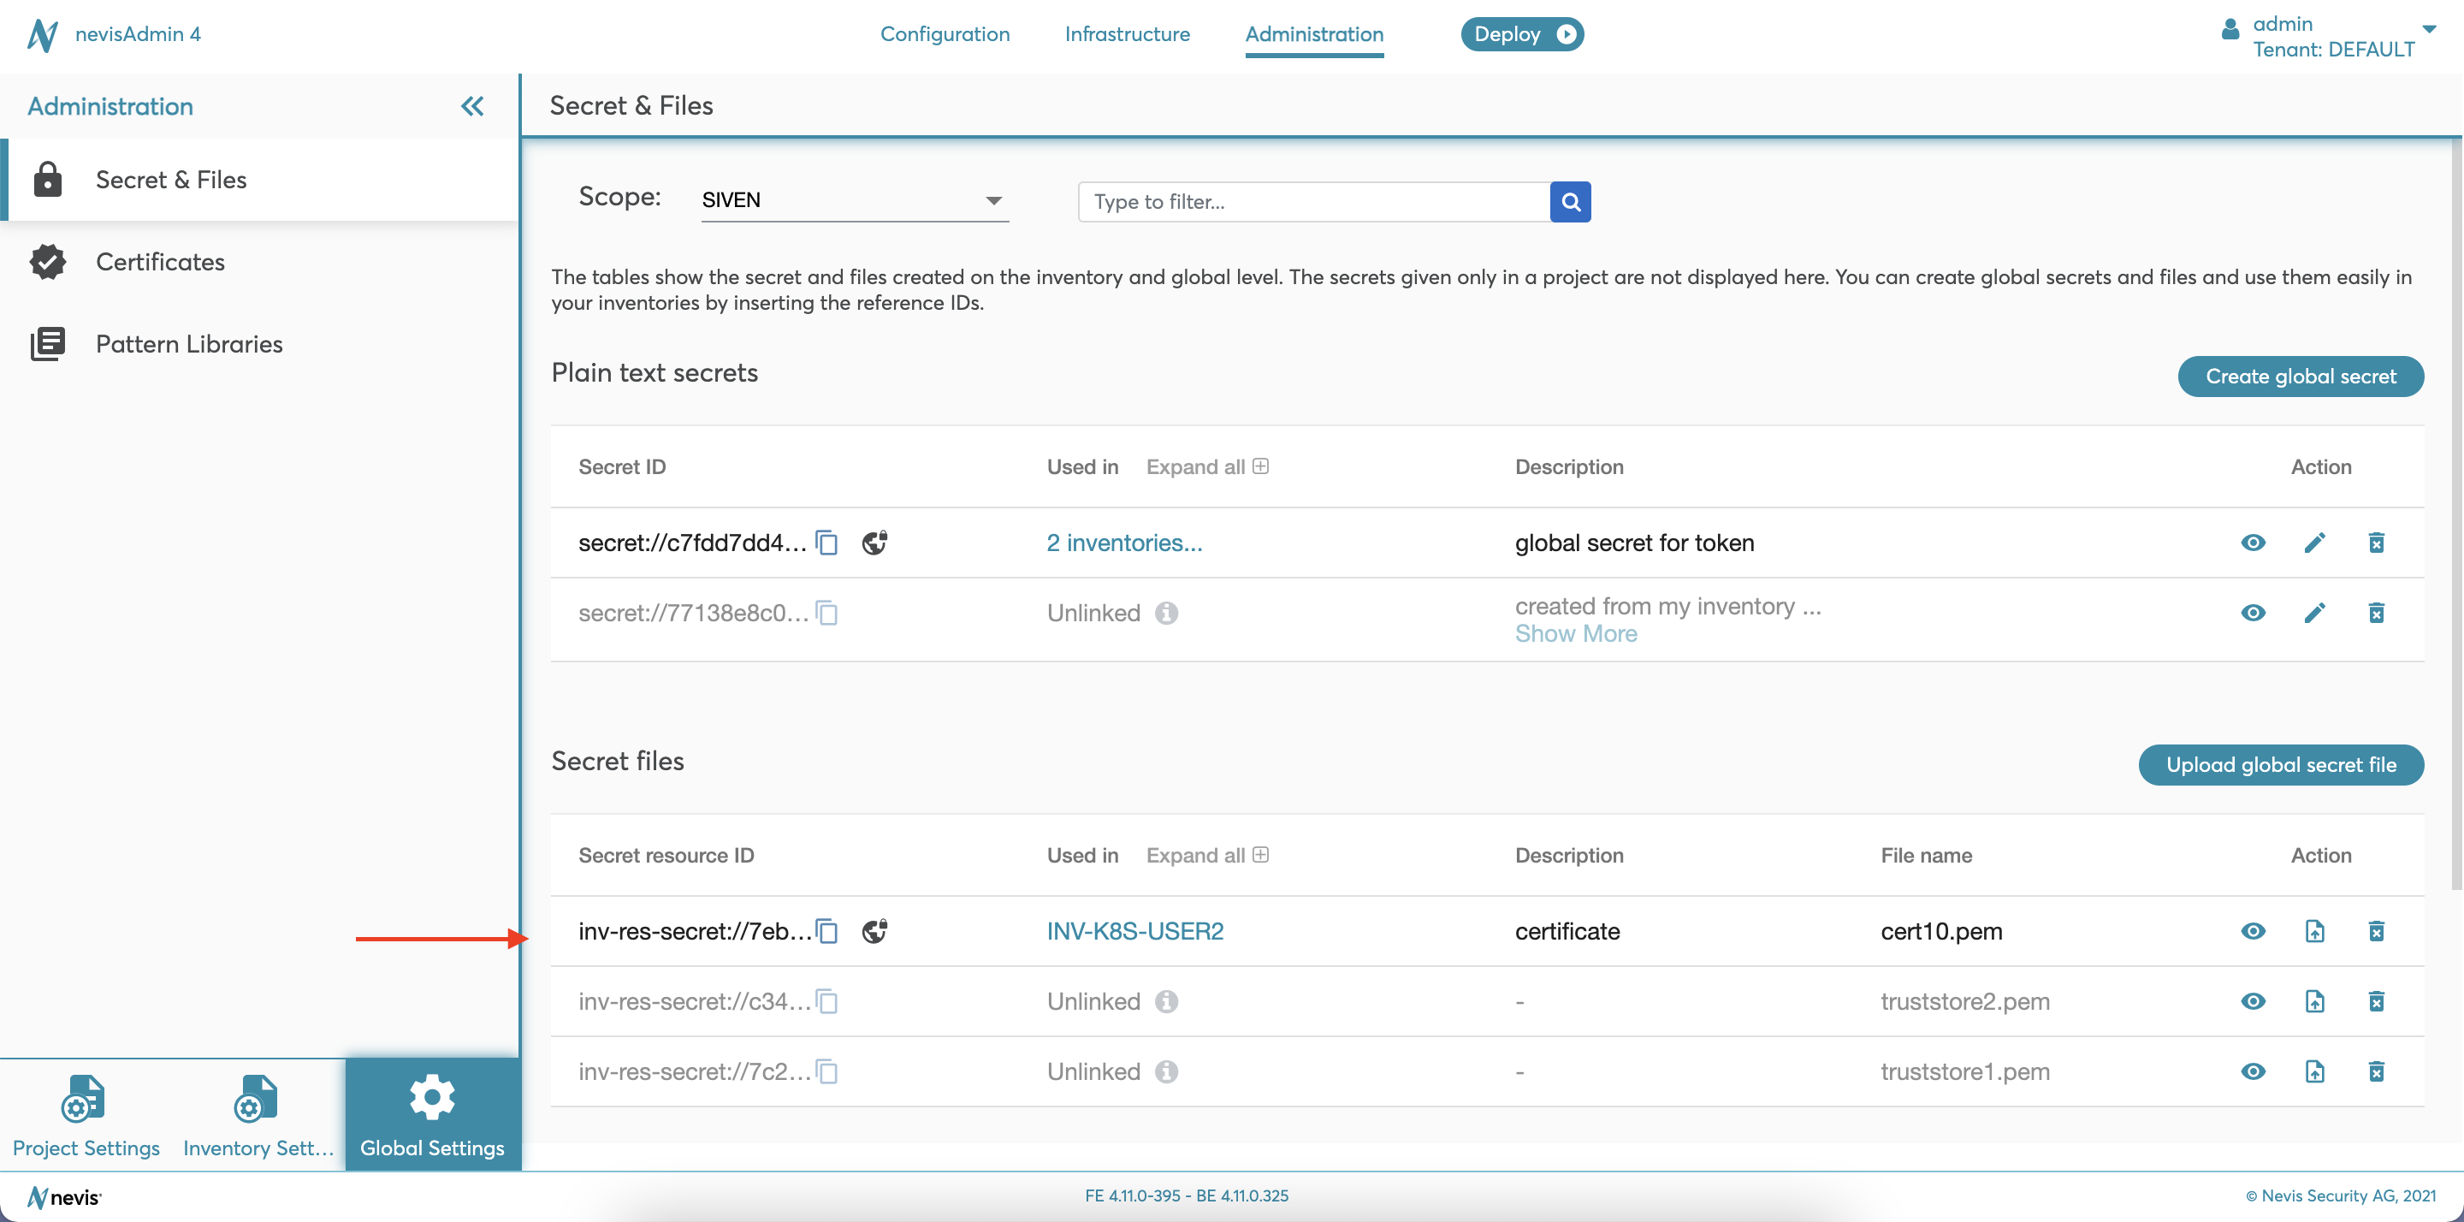
Task: Open the INV-K8S-USER2 inventory link
Action: [x=1134, y=931]
